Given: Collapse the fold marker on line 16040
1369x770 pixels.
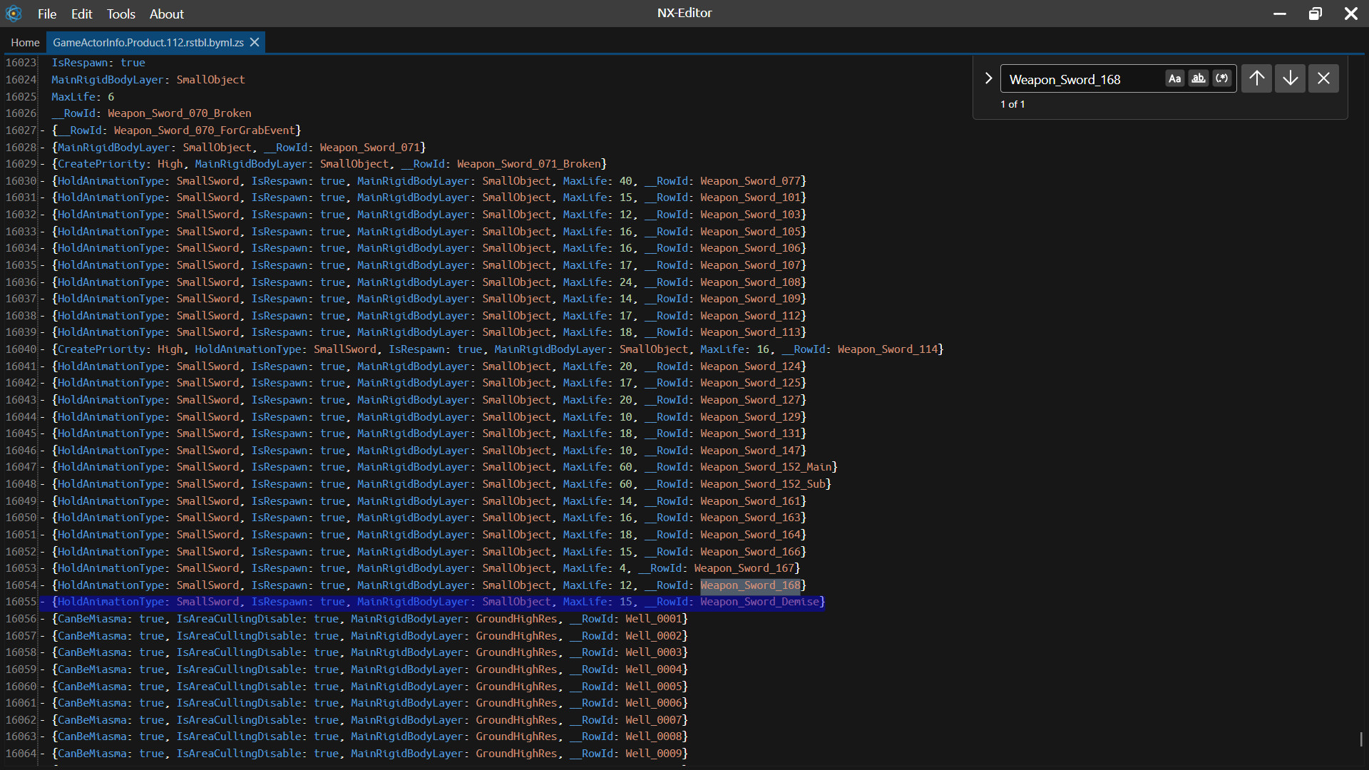Looking at the screenshot, I should [43, 349].
